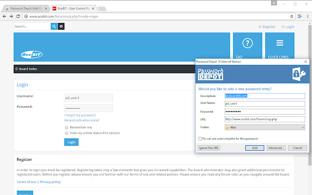
Task: Click the forum Username field
Action: click(x=88, y=97)
